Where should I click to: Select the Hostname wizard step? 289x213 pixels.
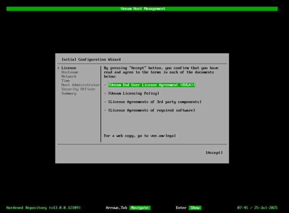[x=70, y=72]
